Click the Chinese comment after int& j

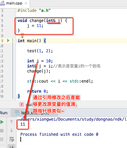(x=77, y=66)
